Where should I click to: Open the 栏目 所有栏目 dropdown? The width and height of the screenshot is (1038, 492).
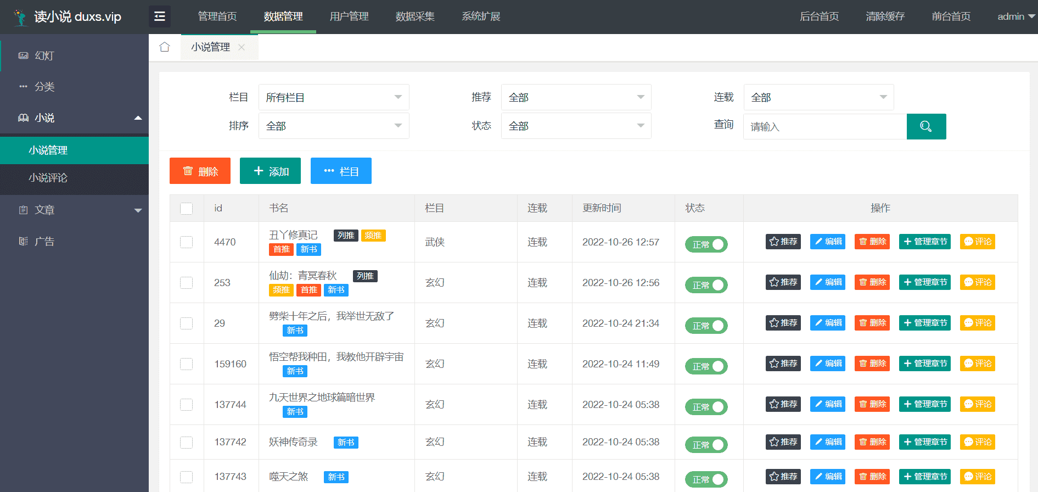tap(334, 97)
